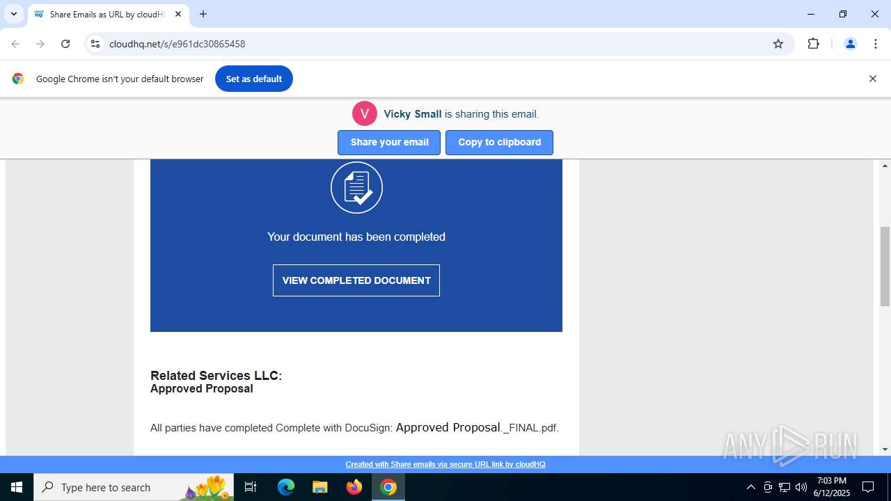The width and height of the screenshot is (891, 501).
Task: Restore down the Chrome window
Action: (843, 14)
